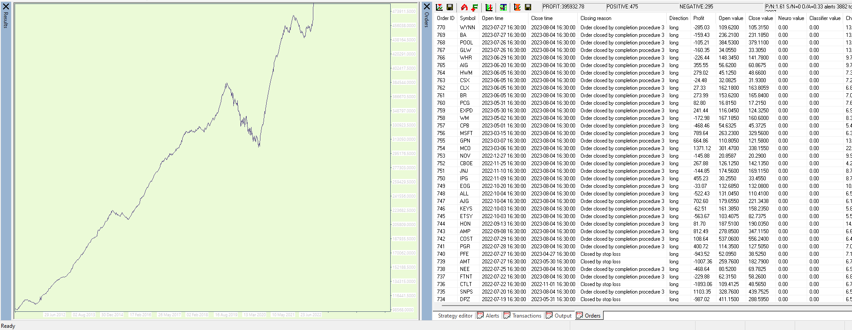This screenshot has height=330, width=852.
Task: Sort orders by the Profit column header
Action: pyautogui.click(x=699, y=18)
